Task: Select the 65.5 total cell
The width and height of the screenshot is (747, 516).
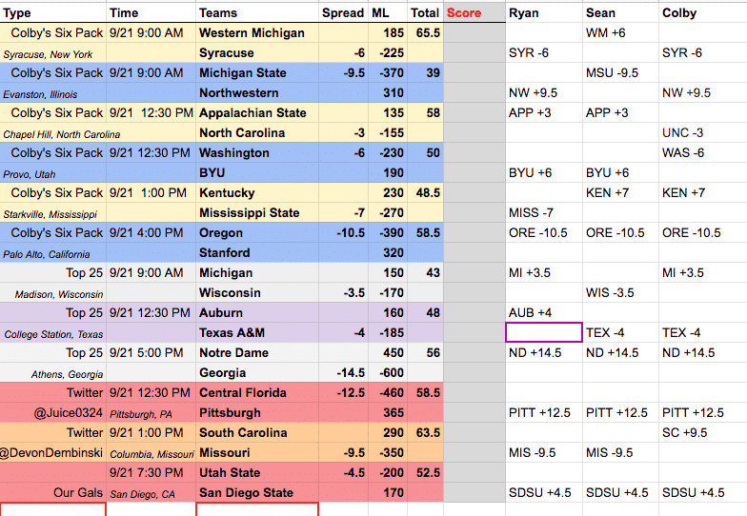Action: pyautogui.click(x=425, y=32)
